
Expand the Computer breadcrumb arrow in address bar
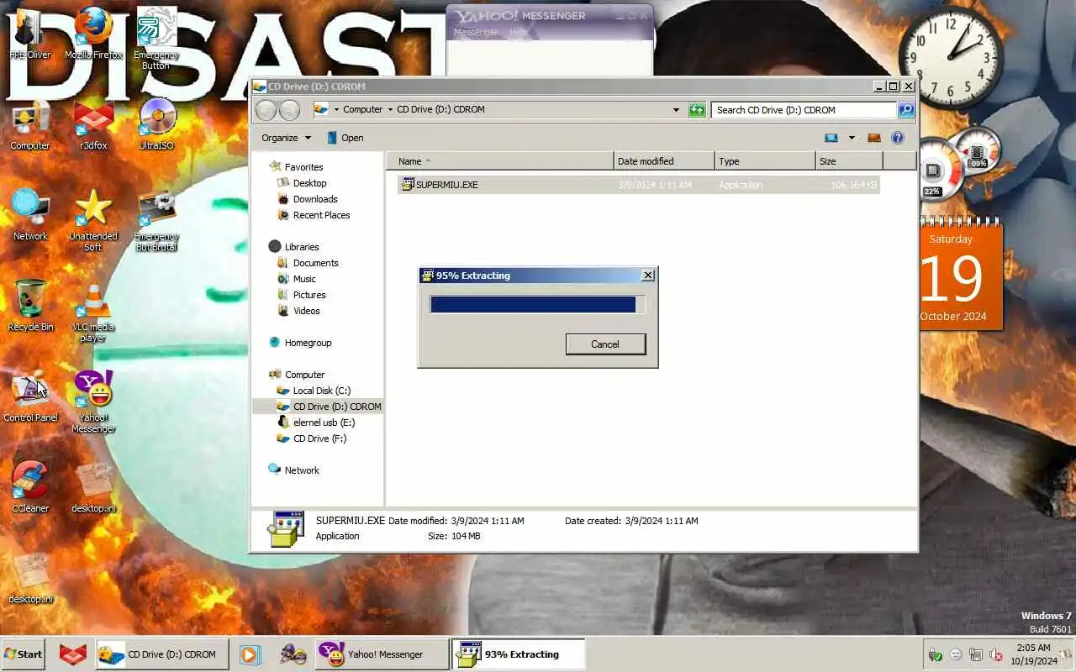pyautogui.click(x=390, y=110)
